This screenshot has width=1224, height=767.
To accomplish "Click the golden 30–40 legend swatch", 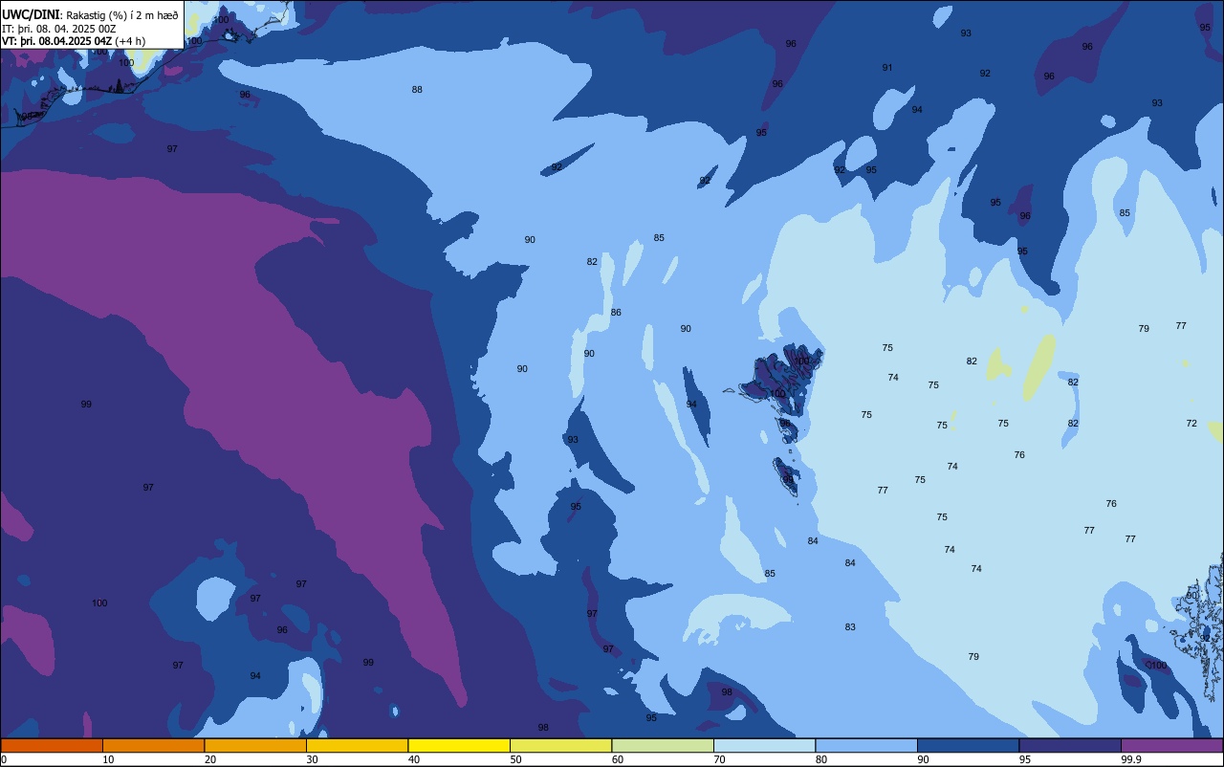I will (x=357, y=745).
